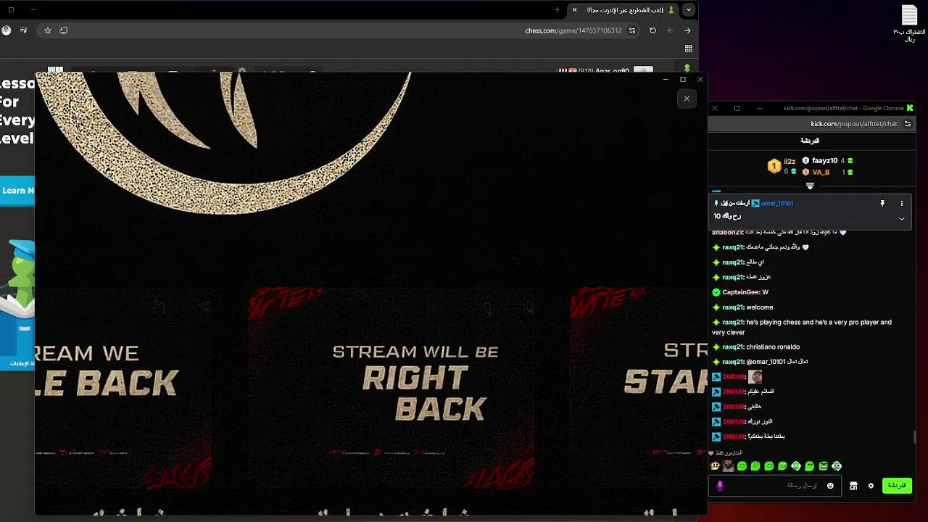This screenshot has width=928, height=522.
Task: Open site info icon beside chess.com URL
Action: point(632,30)
